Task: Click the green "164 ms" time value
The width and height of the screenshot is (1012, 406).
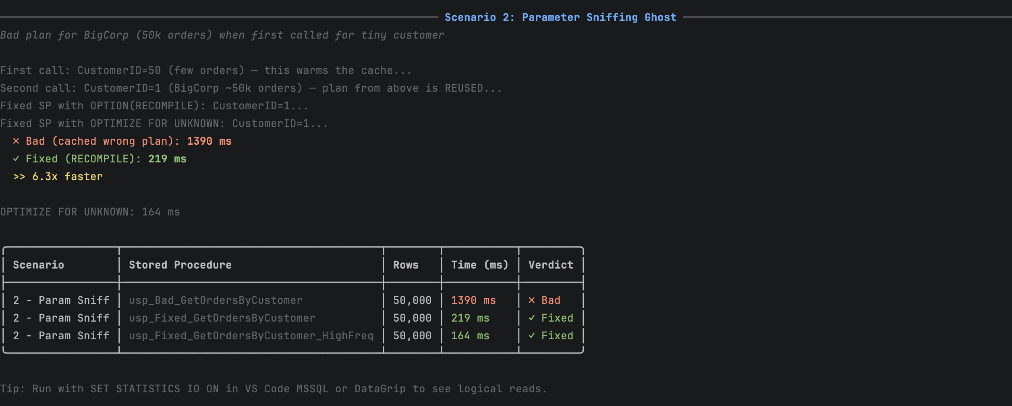Action: [470, 336]
